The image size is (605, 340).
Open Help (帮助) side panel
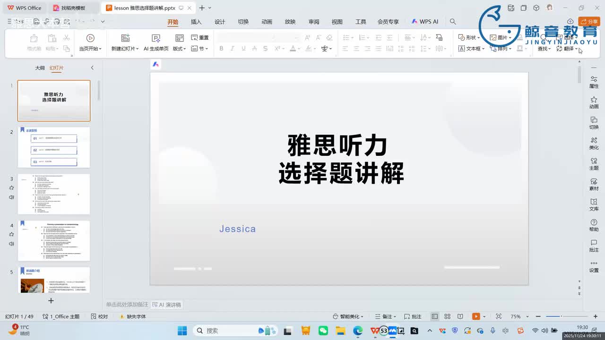tap(594, 225)
